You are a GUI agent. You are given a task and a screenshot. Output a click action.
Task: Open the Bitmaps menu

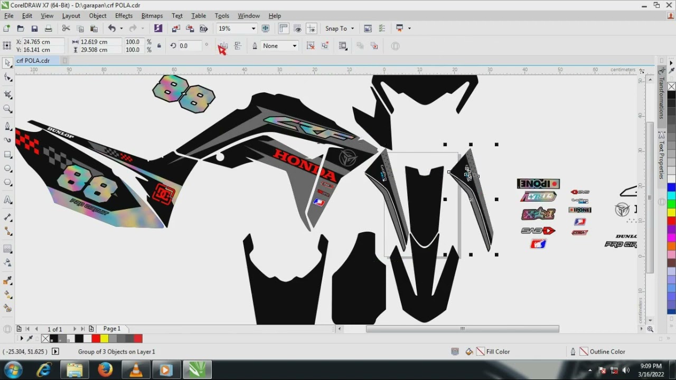click(152, 16)
